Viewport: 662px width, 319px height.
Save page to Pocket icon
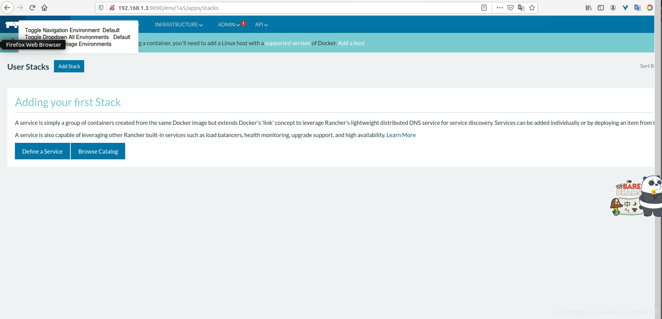click(510, 8)
